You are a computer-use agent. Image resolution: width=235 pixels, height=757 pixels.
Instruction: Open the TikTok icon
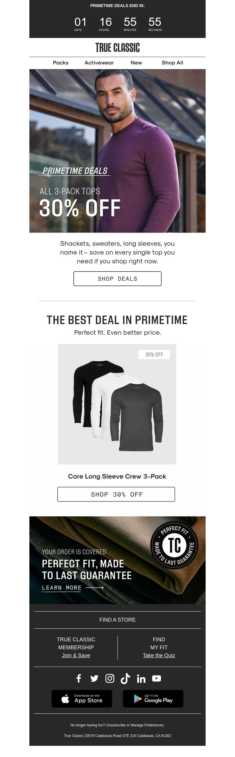tap(125, 678)
